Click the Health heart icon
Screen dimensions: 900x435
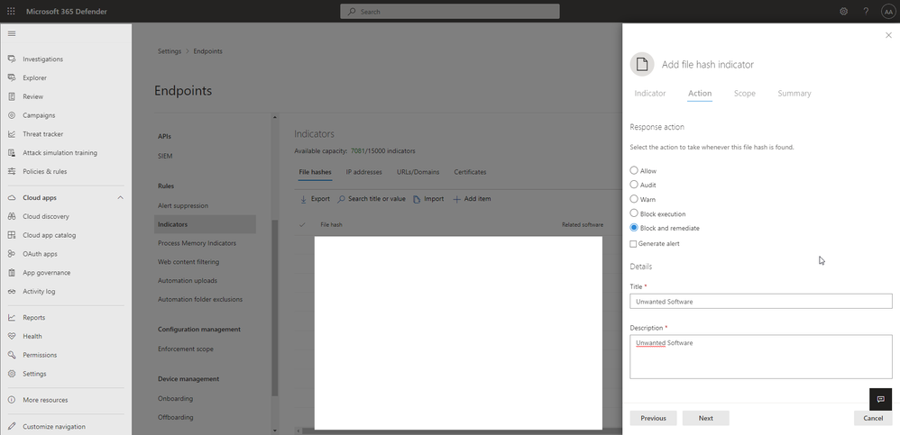12,337
